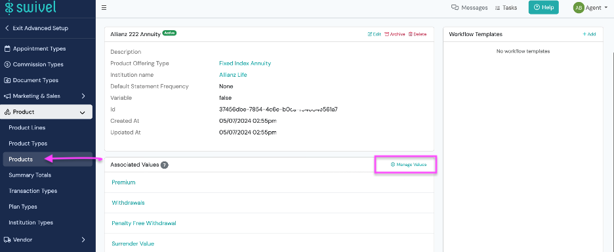The width and height of the screenshot is (614, 252).
Task: Select Transaction Types in sidebar
Action: point(33,191)
